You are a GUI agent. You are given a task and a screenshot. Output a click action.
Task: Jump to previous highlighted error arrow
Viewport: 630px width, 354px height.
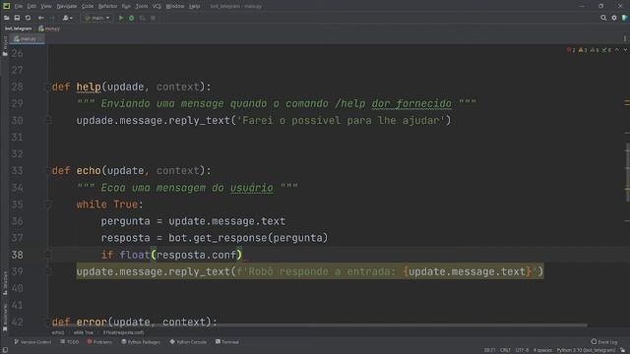click(617, 50)
